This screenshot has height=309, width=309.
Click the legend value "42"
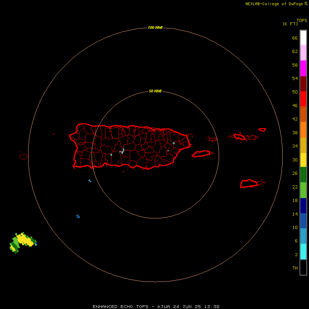tap(295, 119)
